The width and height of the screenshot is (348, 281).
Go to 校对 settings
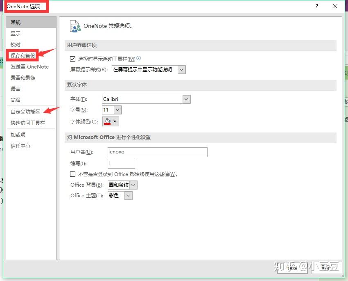pyautogui.click(x=31, y=44)
